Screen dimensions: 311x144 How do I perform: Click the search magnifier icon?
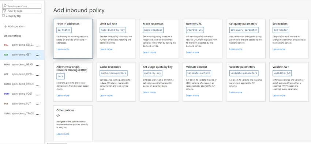pos(5,6)
